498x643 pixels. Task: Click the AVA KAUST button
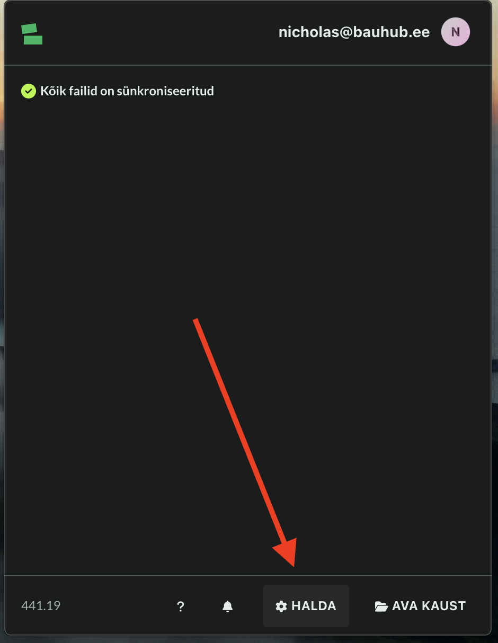click(x=420, y=606)
